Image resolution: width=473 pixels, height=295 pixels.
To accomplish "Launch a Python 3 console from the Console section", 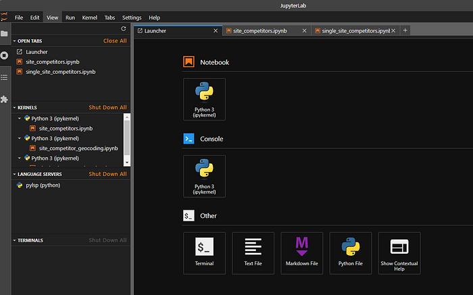I will [204, 177].
